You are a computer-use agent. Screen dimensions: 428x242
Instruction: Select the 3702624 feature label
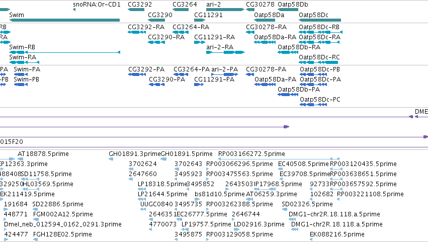(143, 164)
